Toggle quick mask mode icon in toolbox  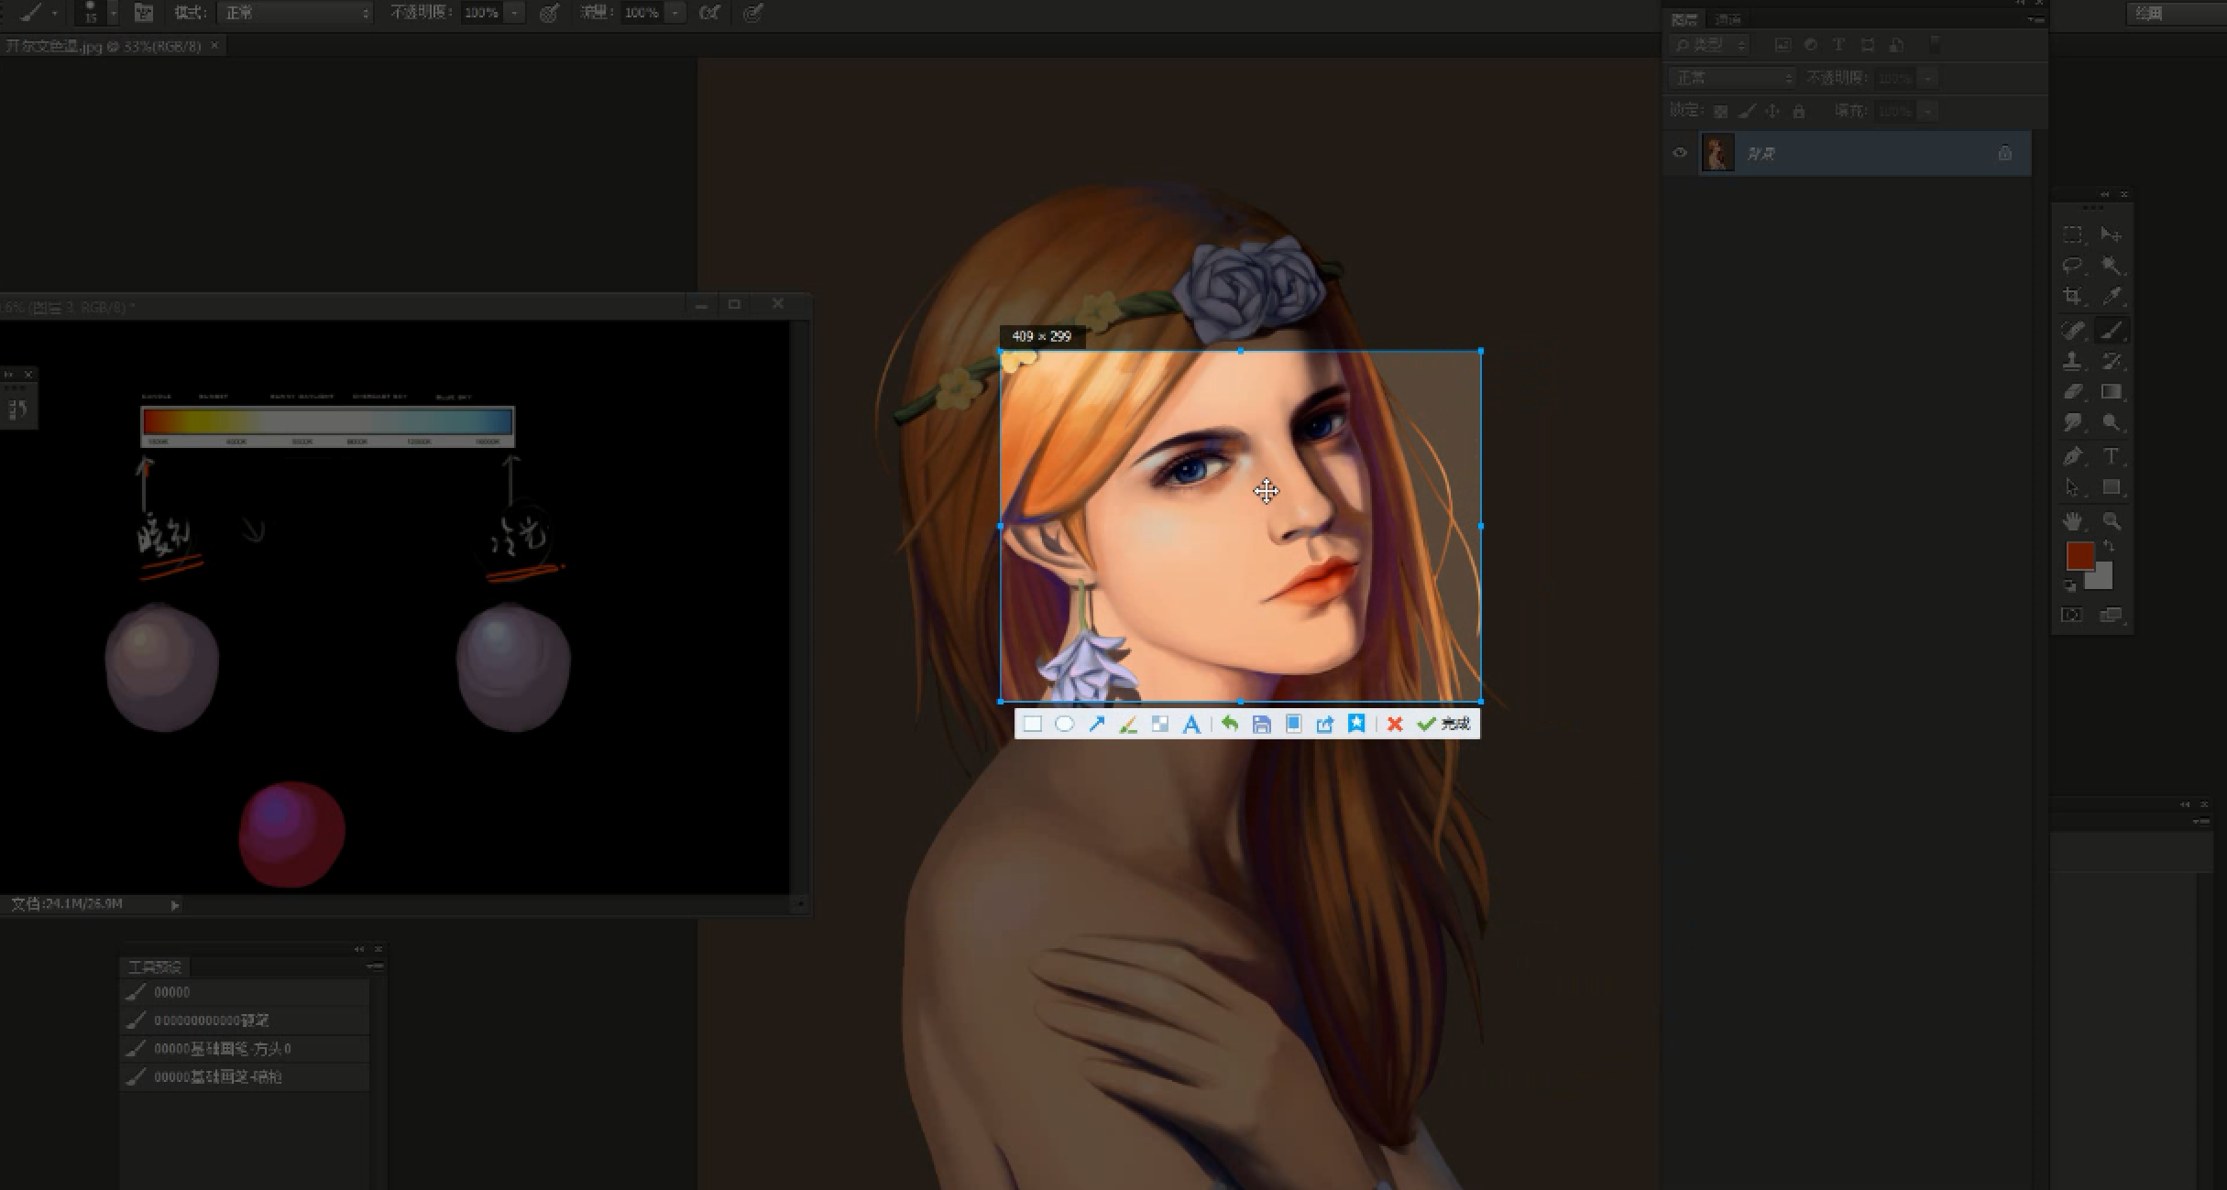tap(2071, 615)
